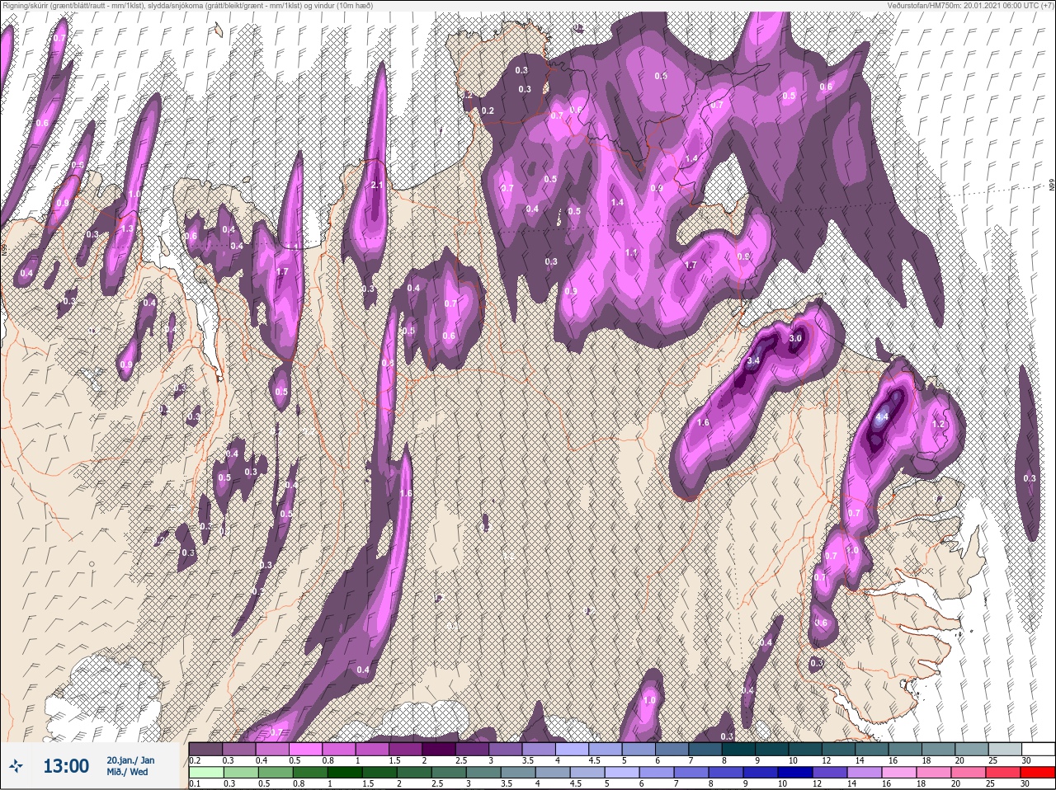Click the Veðurstofan logo icon beside 13:00
1056x790 pixels.
click(x=16, y=766)
